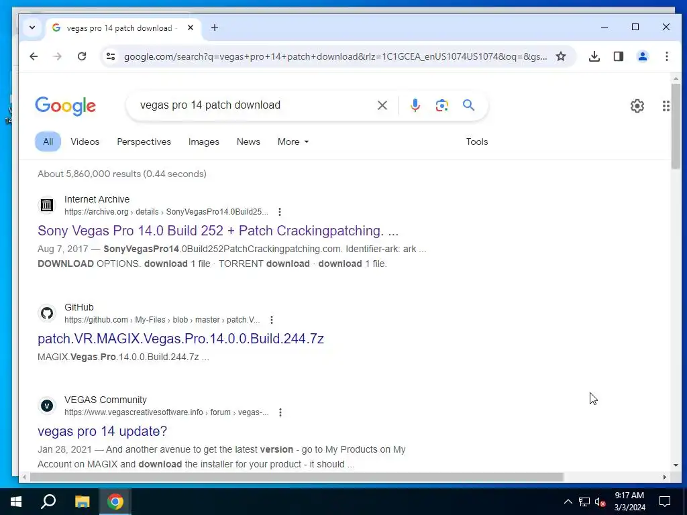Open network status tray icon
Screen dimensions: 687x515
(x=584, y=502)
